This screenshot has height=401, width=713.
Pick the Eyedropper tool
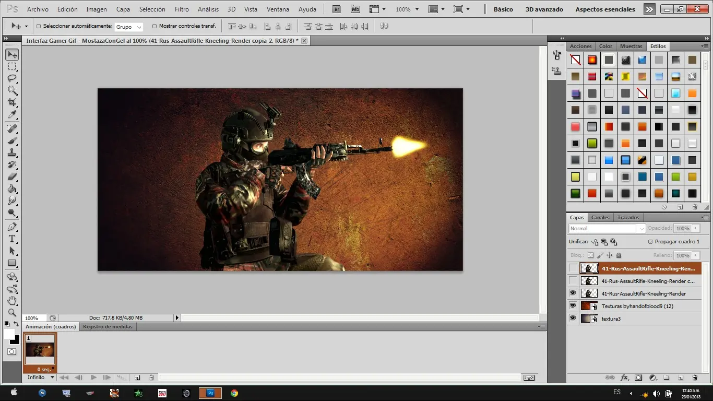[x=12, y=115]
